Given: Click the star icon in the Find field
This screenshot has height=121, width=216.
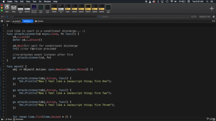Looking at the screenshot, I should pos(7,16).
